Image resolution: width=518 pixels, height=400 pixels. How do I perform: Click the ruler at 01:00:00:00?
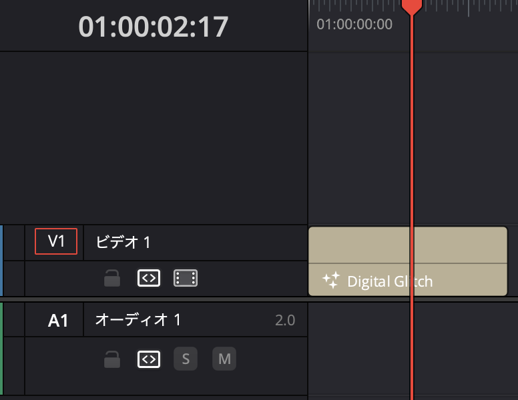coord(354,25)
